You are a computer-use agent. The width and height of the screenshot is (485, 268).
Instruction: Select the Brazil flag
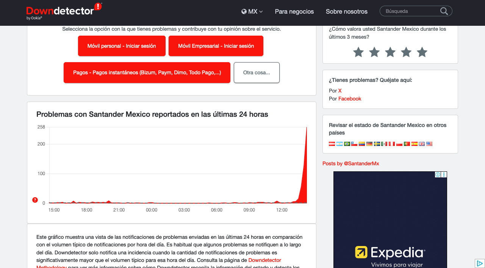(347, 144)
